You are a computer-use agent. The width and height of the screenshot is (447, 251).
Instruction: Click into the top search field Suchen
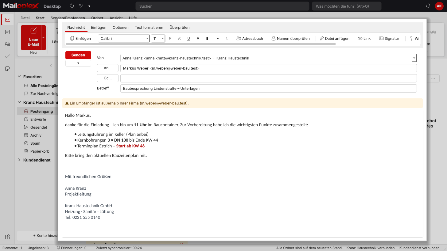[x=222, y=6]
